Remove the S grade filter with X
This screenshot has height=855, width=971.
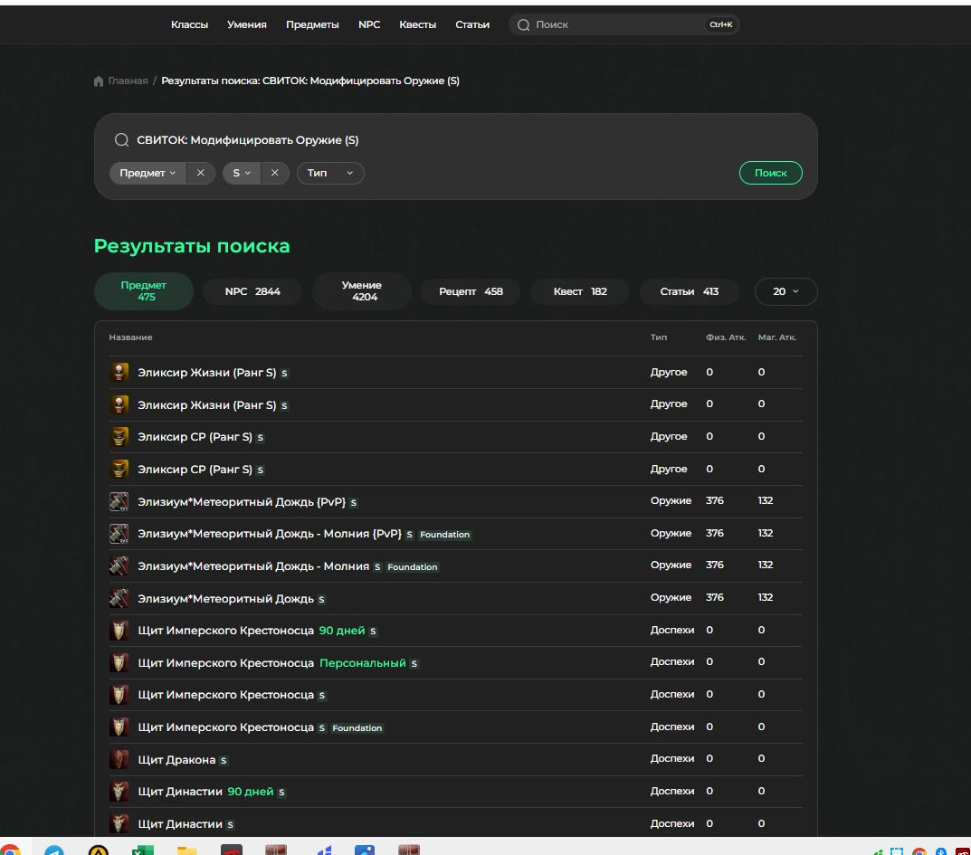click(x=274, y=173)
